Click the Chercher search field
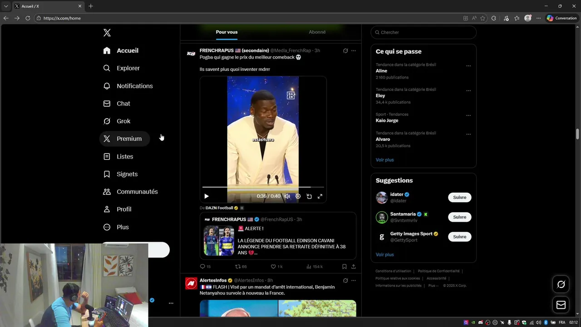This screenshot has height=327, width=581. 423,32
